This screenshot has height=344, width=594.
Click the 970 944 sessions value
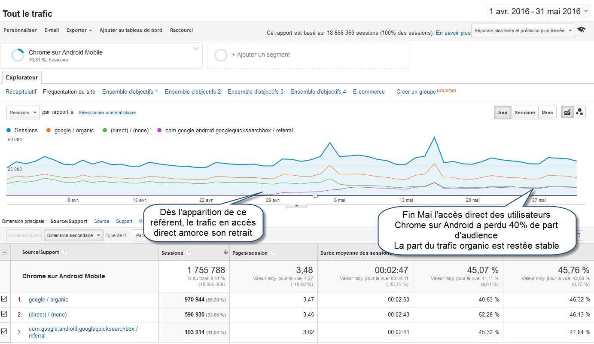(194, 300)
